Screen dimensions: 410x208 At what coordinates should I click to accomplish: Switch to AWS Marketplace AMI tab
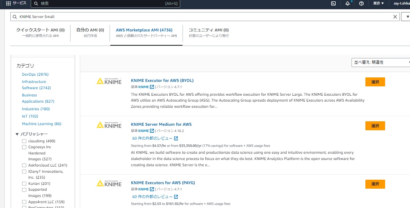click(147, 32)
